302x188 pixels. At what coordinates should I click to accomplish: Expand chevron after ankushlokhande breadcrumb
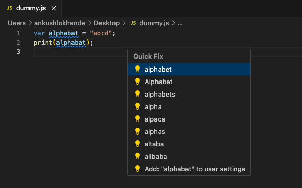[90, 23]
